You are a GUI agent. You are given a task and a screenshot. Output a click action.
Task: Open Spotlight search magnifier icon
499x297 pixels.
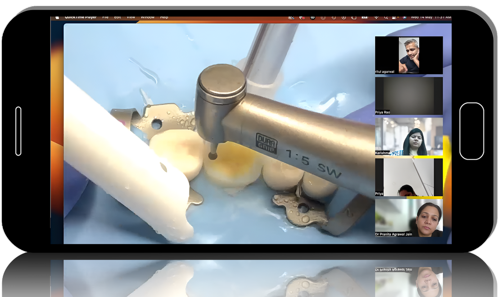(x=386, y=18)
